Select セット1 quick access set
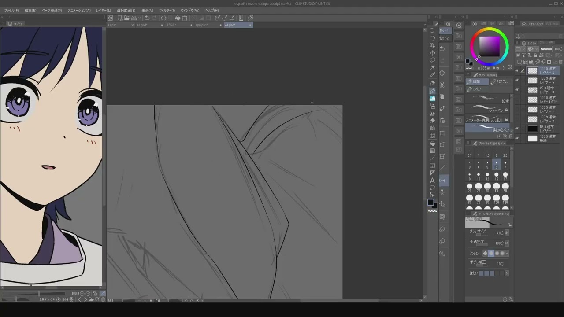Screen dimensions: 564x317 [444, 31]
